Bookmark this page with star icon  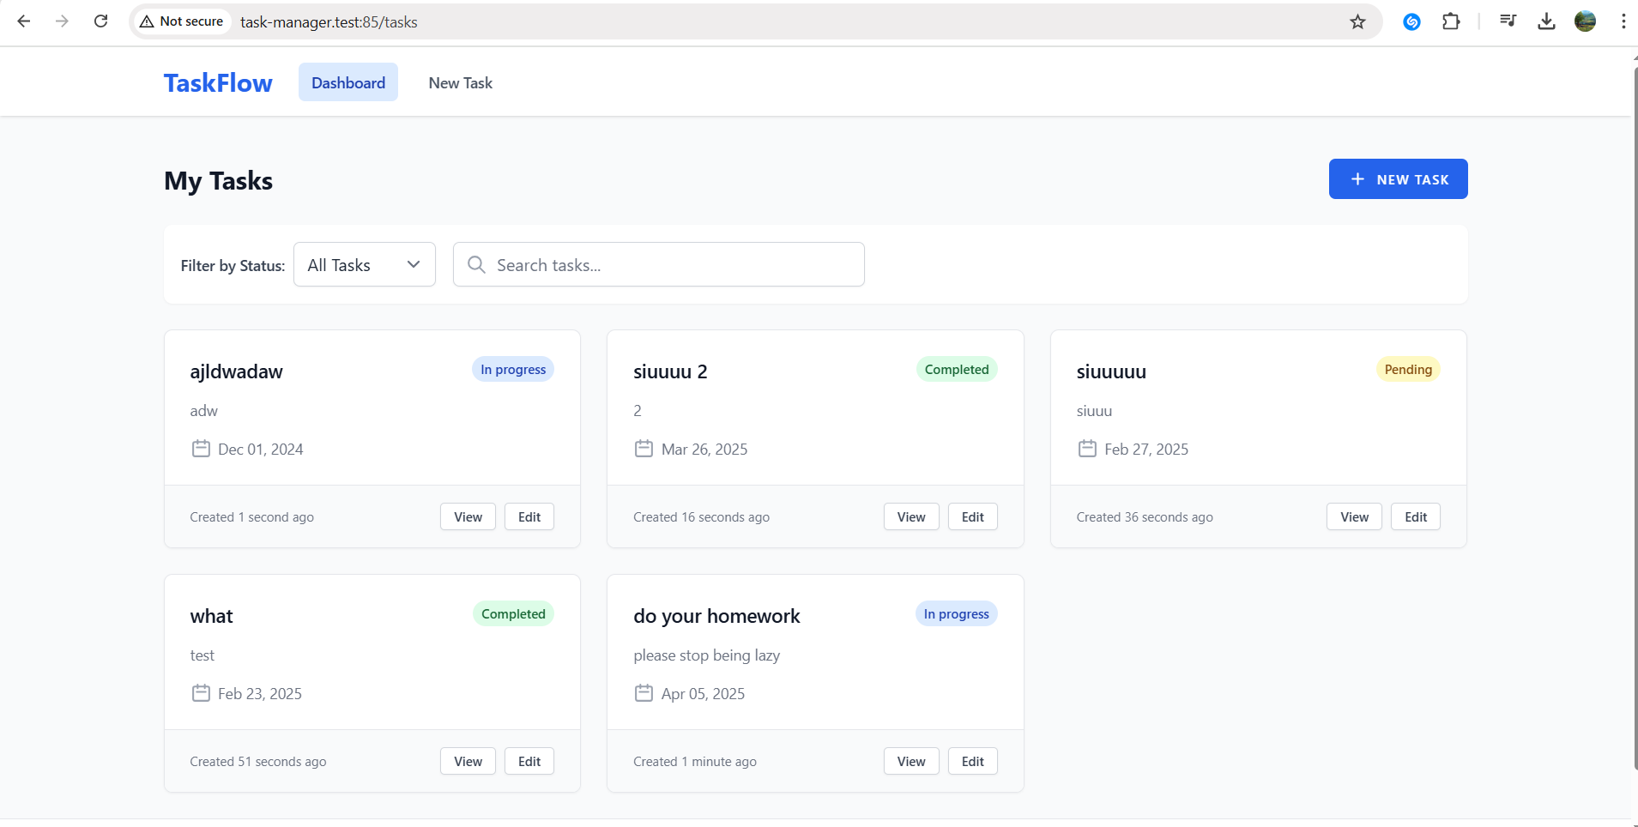pos(1357,21)
